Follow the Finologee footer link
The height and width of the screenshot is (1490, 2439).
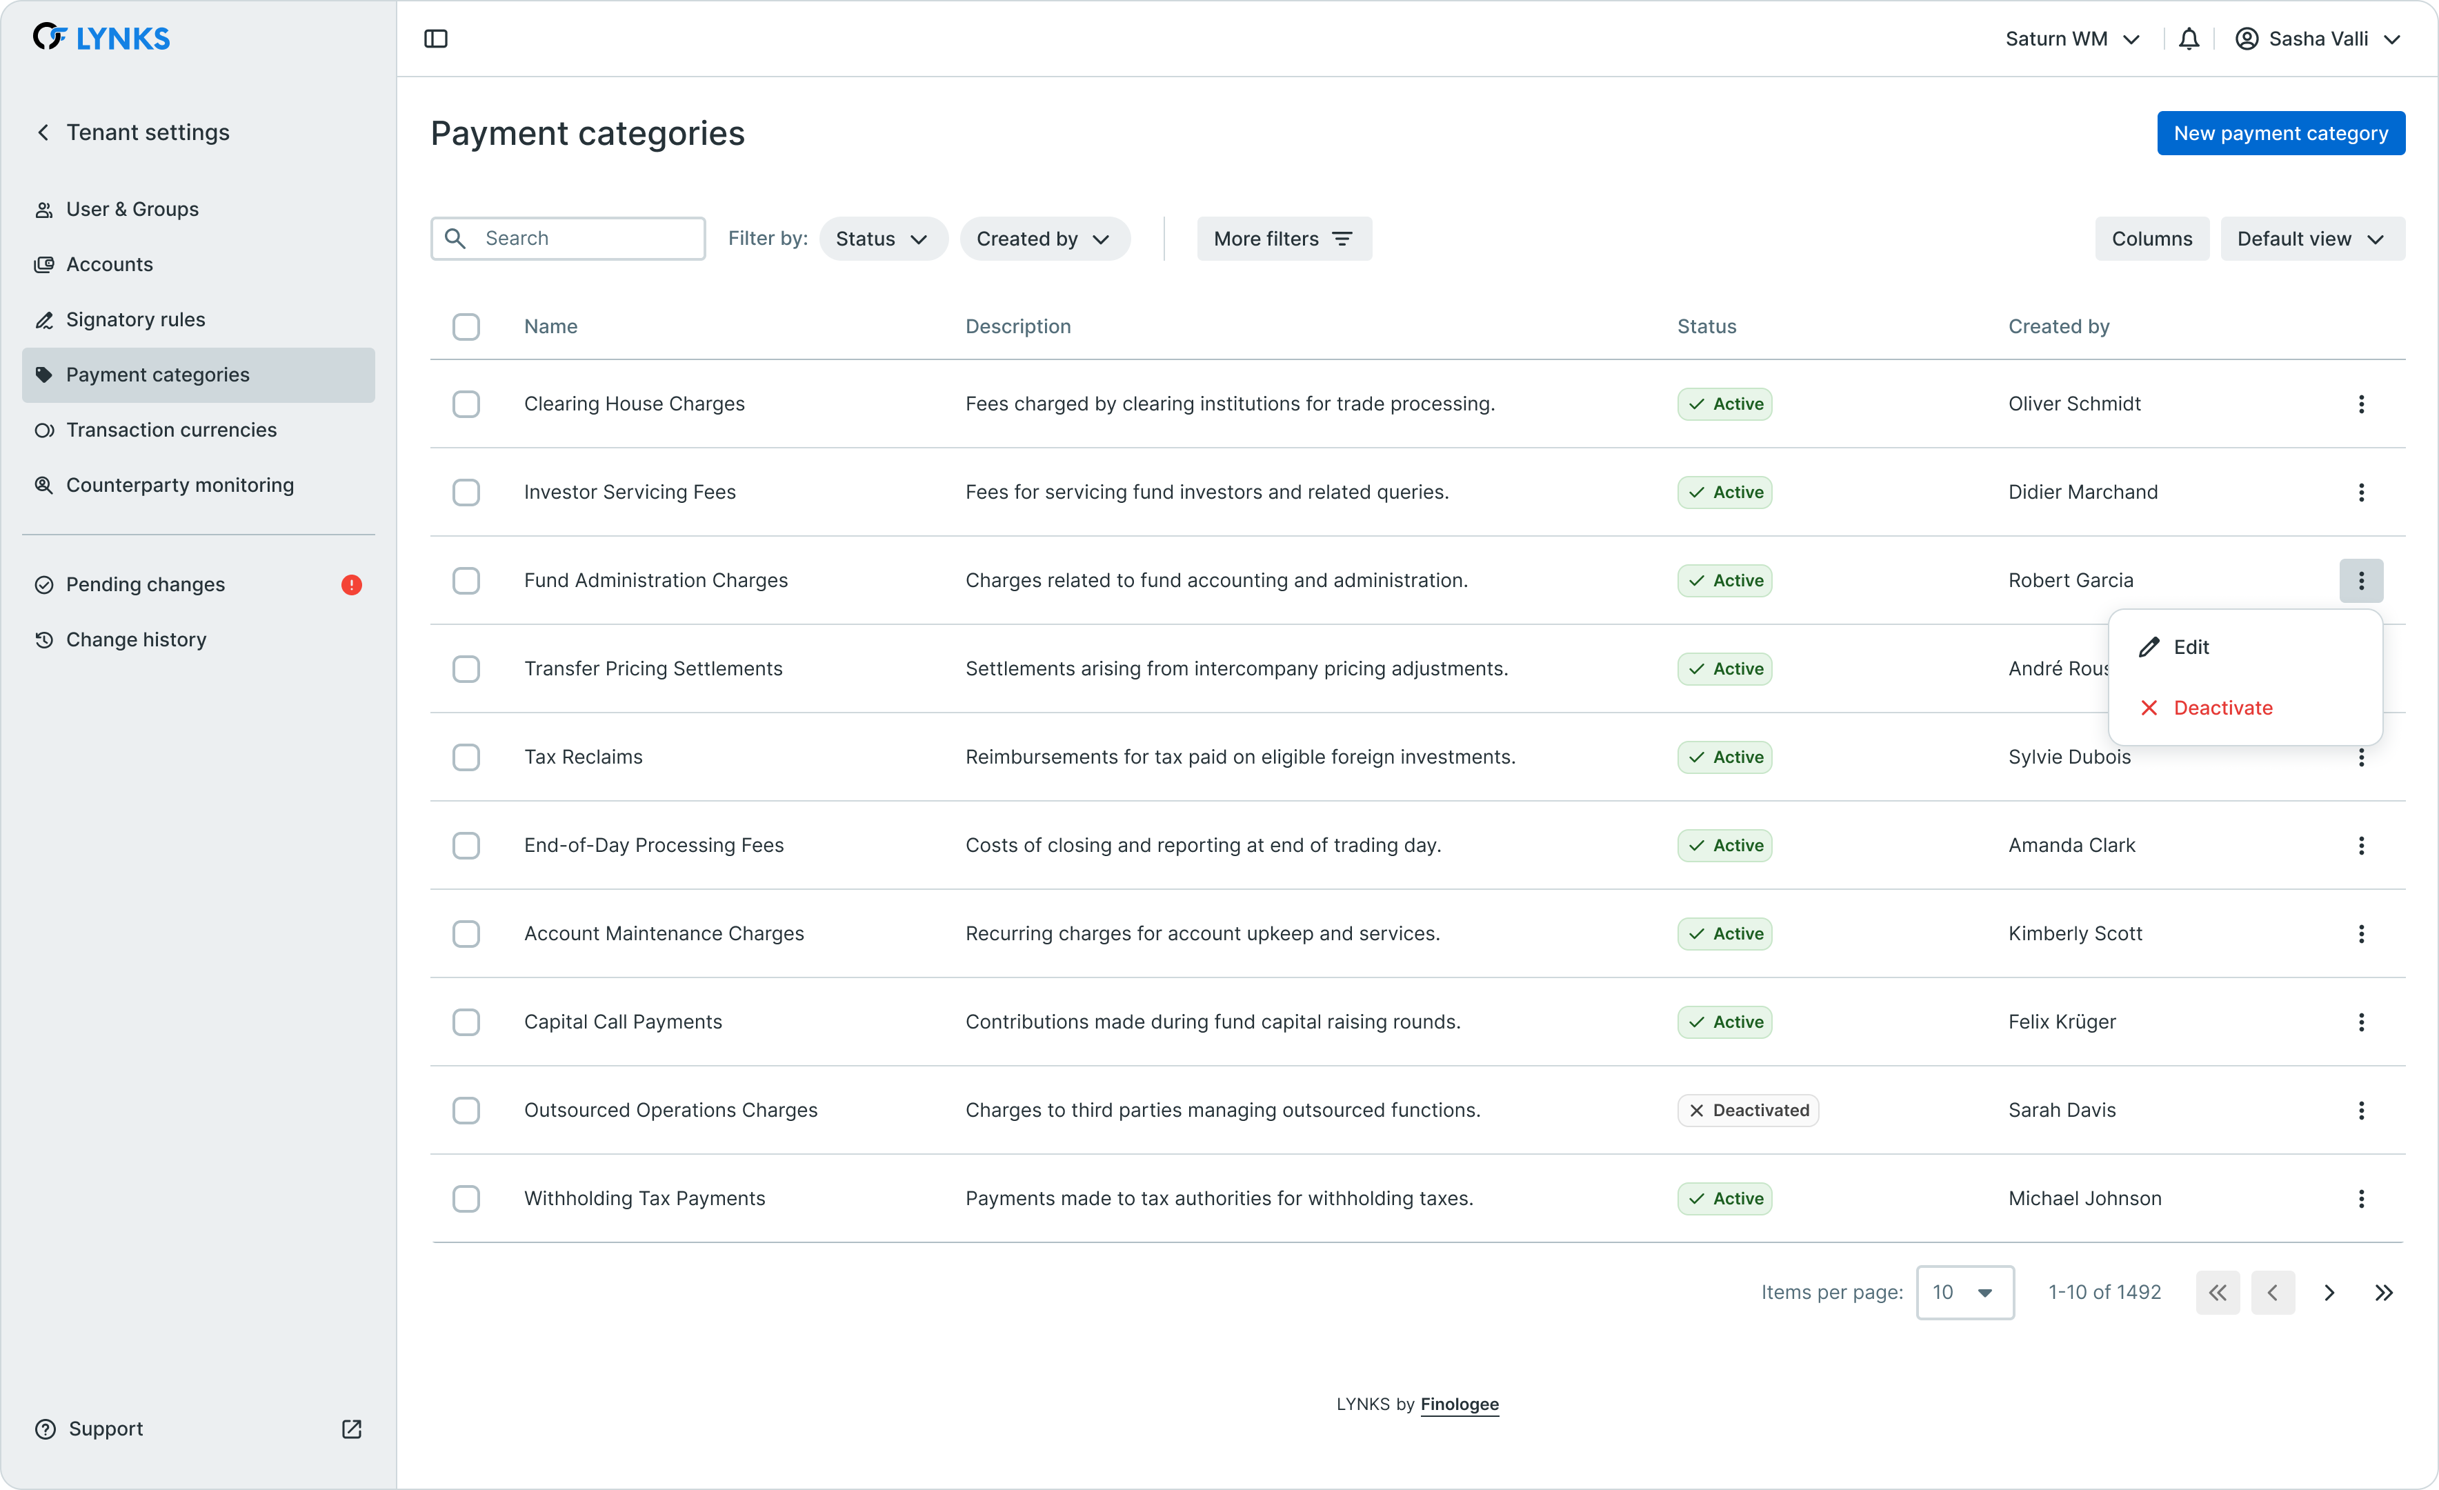pos(1459,1404)
